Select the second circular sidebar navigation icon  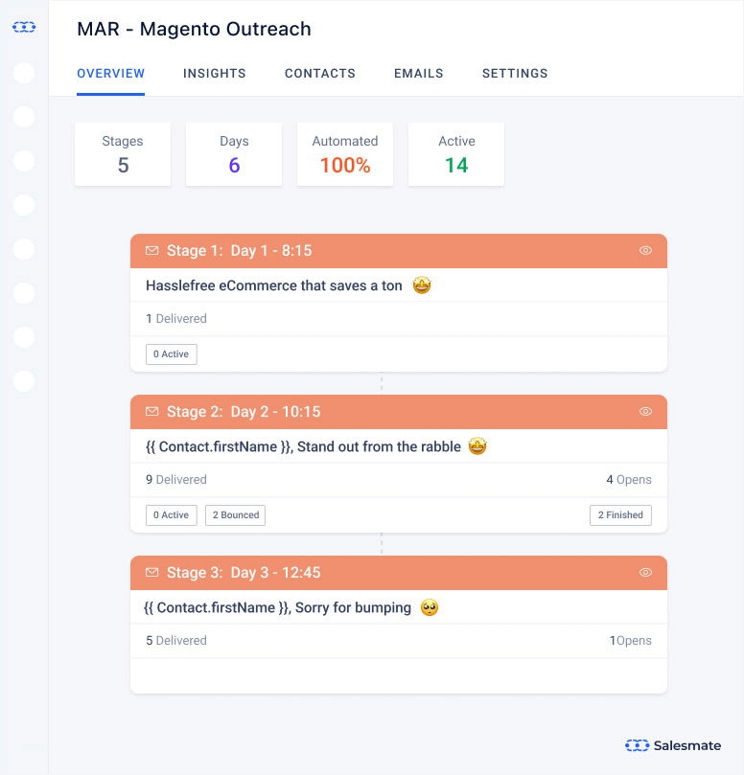pos(23,116)
